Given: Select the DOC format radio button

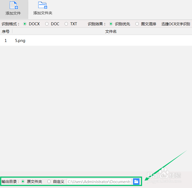Looking at the screenshot, I should tap(47, 24).
